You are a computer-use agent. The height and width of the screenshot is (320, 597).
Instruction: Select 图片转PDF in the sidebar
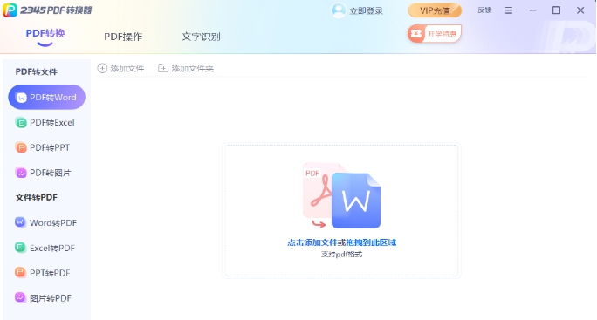(46, 298)
